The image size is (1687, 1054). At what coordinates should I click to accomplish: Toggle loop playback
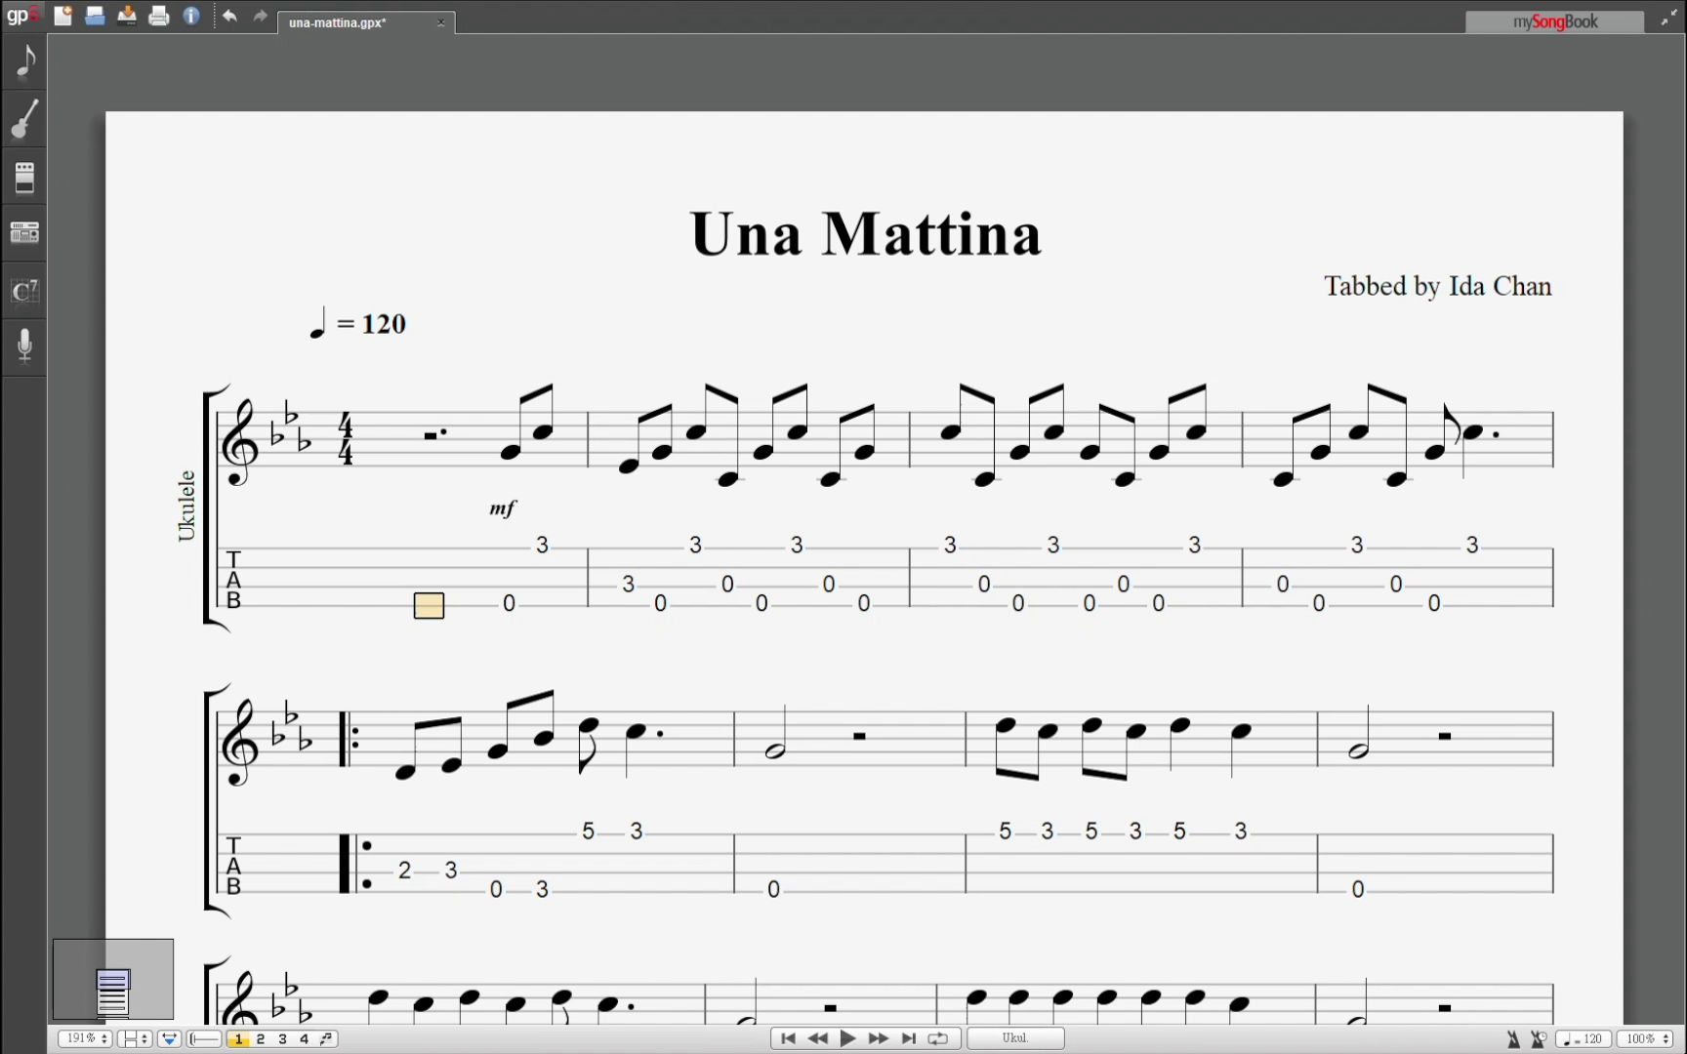click(x=938, y=1038)
